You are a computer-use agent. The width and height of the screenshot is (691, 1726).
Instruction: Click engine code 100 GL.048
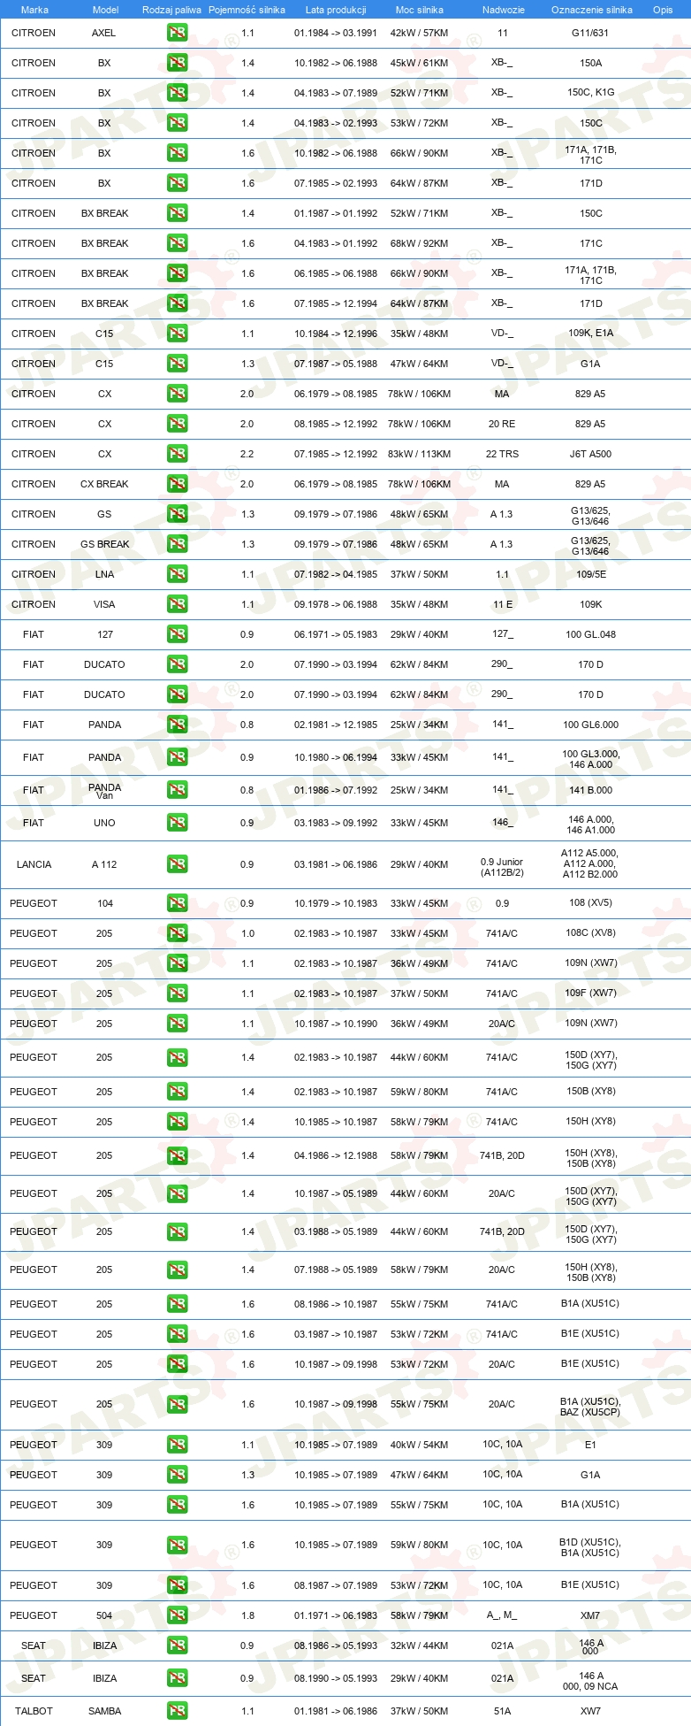(590, 634)
